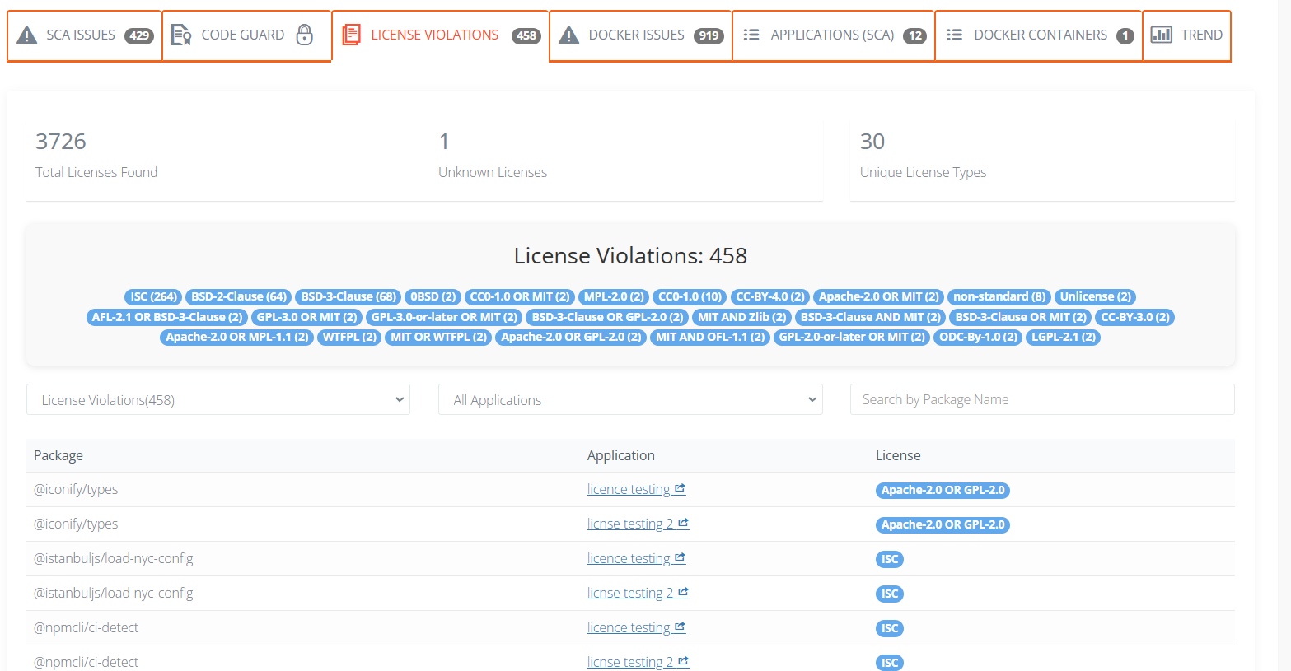Click the Docker Issues warning triangle icon
The image size is (1291, 671).
(x=568, y=35)
